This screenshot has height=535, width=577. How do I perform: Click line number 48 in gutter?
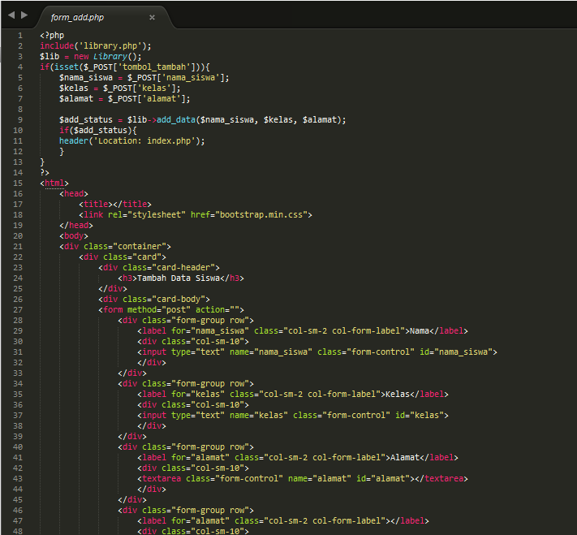(x=18, y=531)
